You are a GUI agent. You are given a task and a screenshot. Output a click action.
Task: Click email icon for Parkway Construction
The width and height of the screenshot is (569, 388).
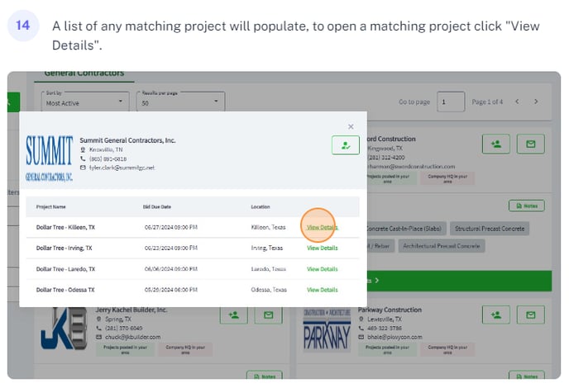pyautogui.click(x=530, y=315)
